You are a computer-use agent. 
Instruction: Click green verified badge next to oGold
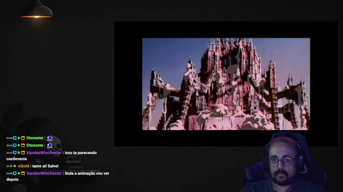pos(15,166)
